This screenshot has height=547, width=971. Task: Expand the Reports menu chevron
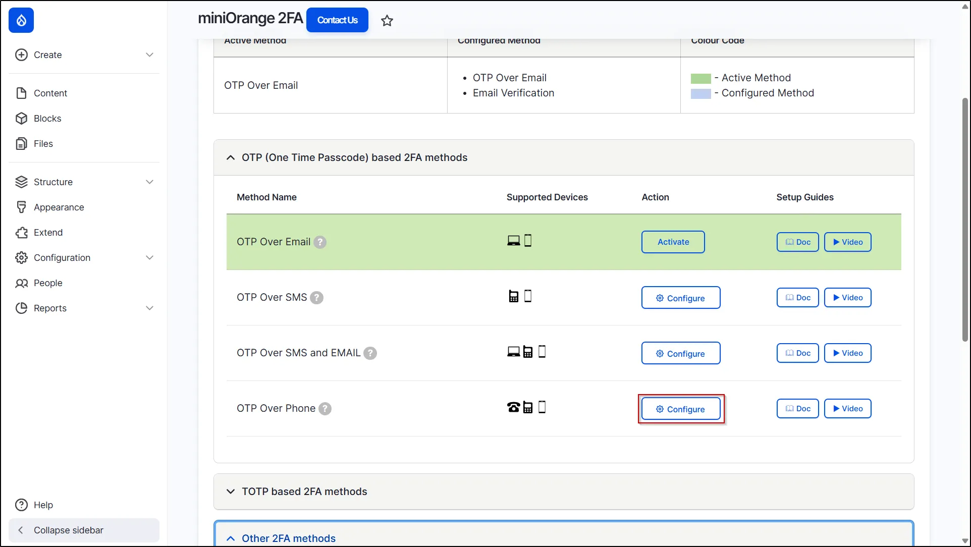[149, 308]
